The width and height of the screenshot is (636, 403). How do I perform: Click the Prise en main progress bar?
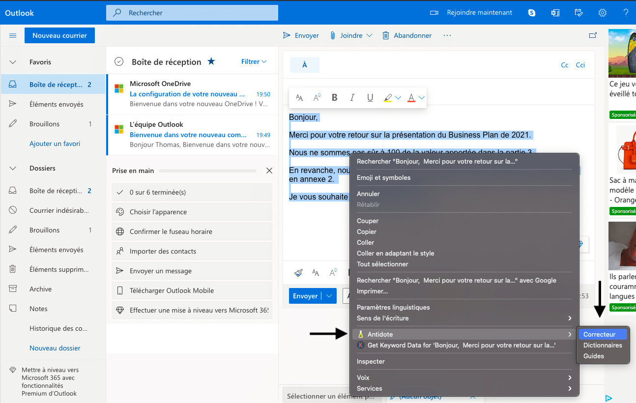click(x=207, y=171)
